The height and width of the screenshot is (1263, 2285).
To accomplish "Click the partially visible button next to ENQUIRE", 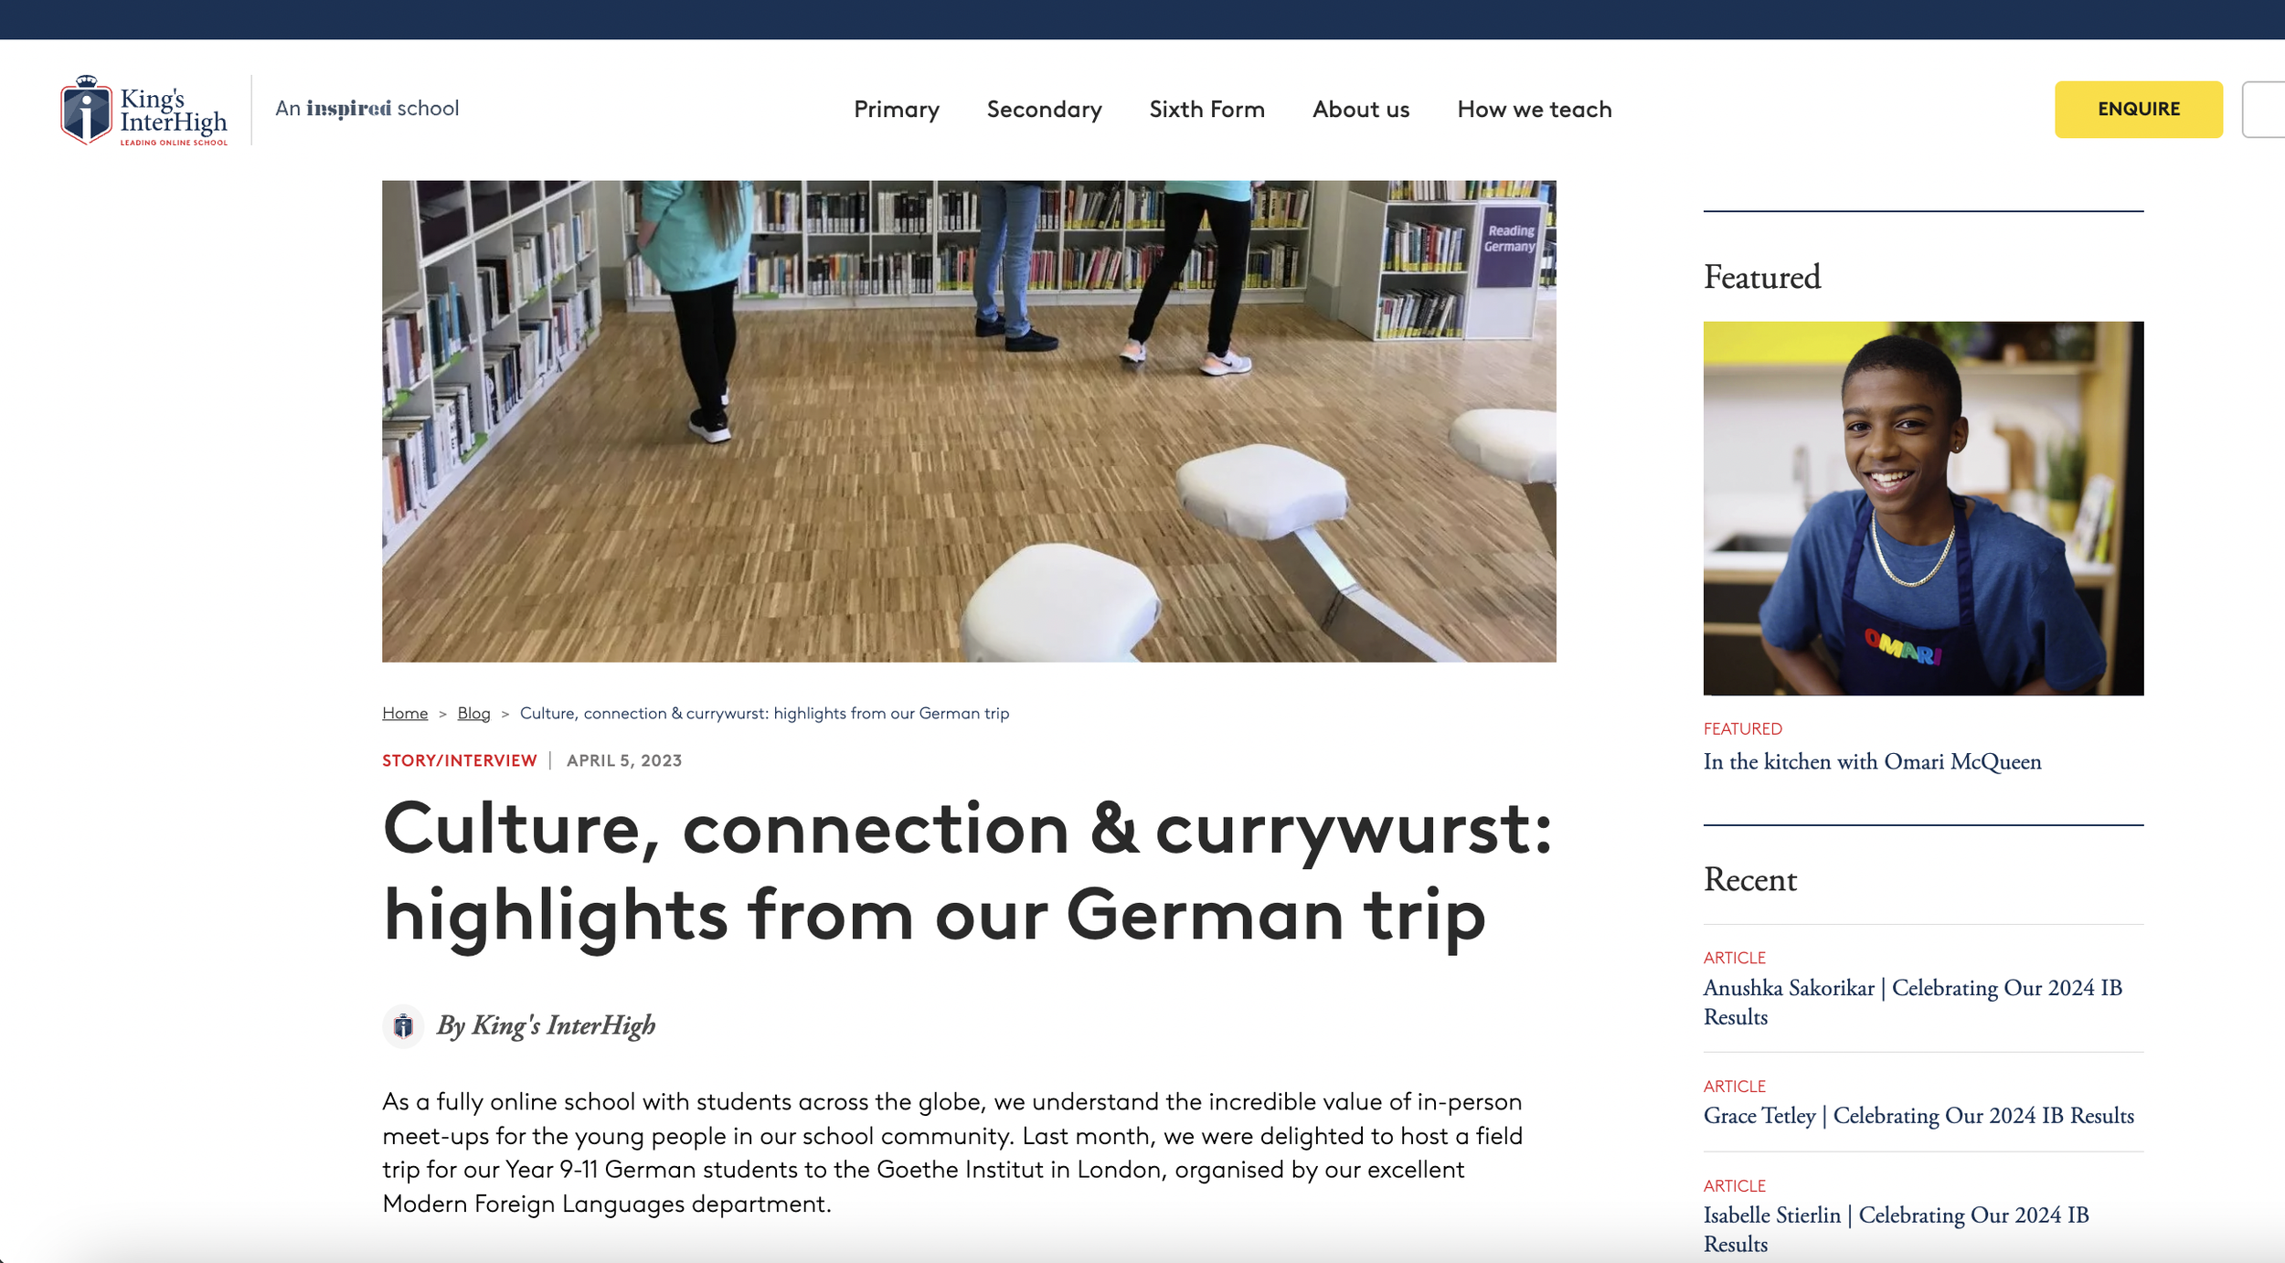I will pos(2265,110).
